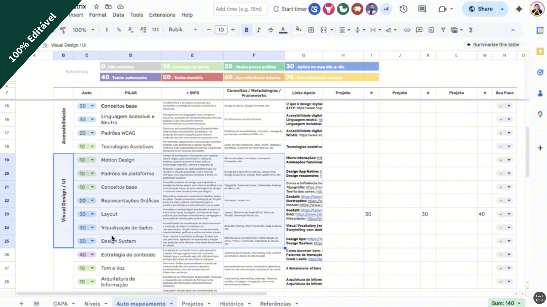Open the comments panel icon
The height and width of the screenshot is (307, 547).
coord(422,9)
